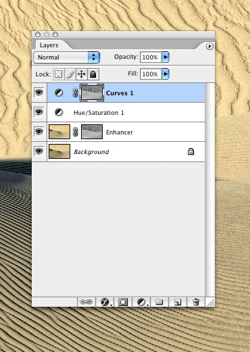The width and height of the screenshot is (250, 352).
Task: Click the Enhancer layer image thumbnail
Action: [59, 132]
